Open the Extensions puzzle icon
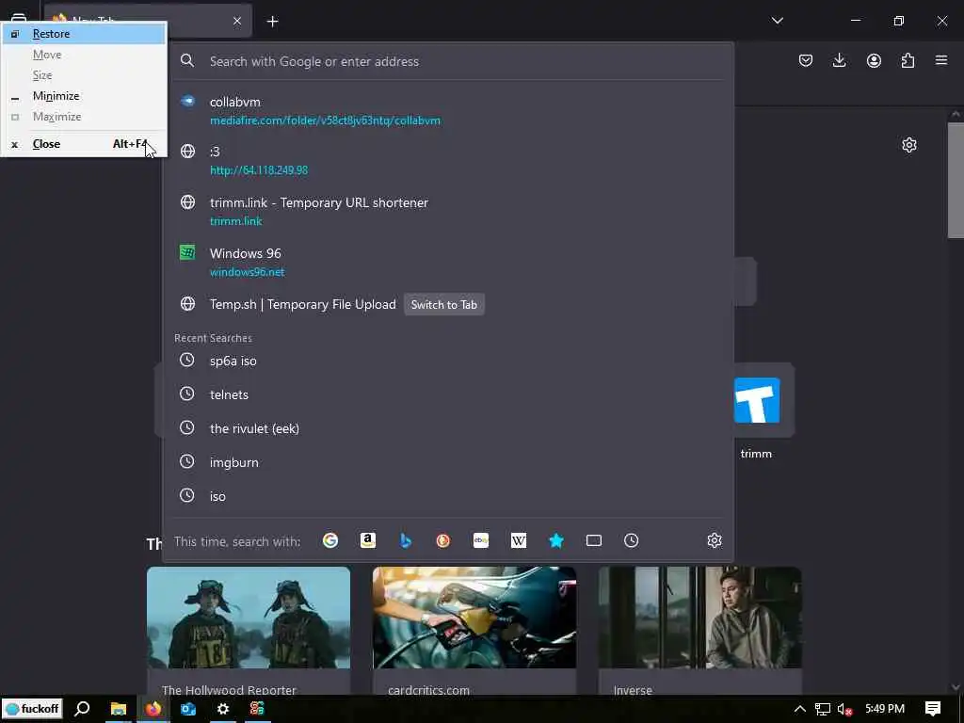 pyautogui.click(x=908, y=60)
